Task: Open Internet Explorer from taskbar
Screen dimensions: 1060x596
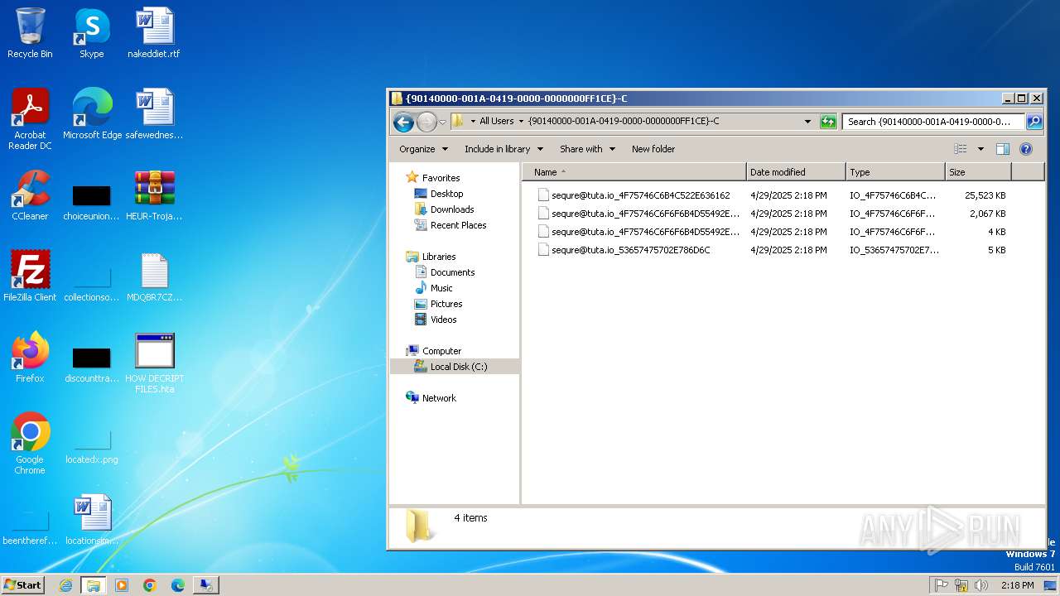Action: tap(65, 585)
